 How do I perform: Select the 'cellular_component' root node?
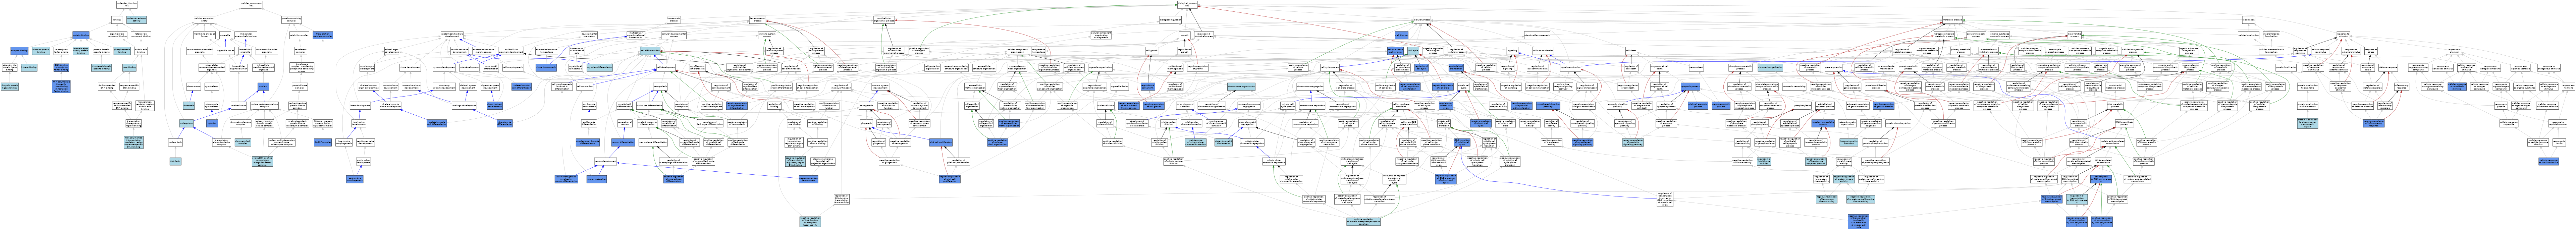[x=251, y=4]
